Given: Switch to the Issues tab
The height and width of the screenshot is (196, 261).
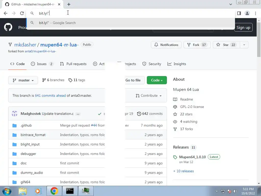Looking at the screenshot, I should point(42,64).
